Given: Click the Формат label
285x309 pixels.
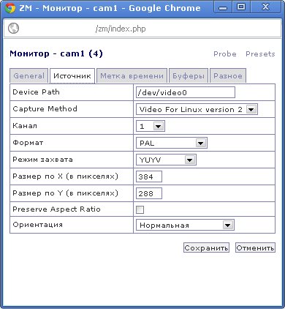Looking at the screenshot, I should click(28, 143).
